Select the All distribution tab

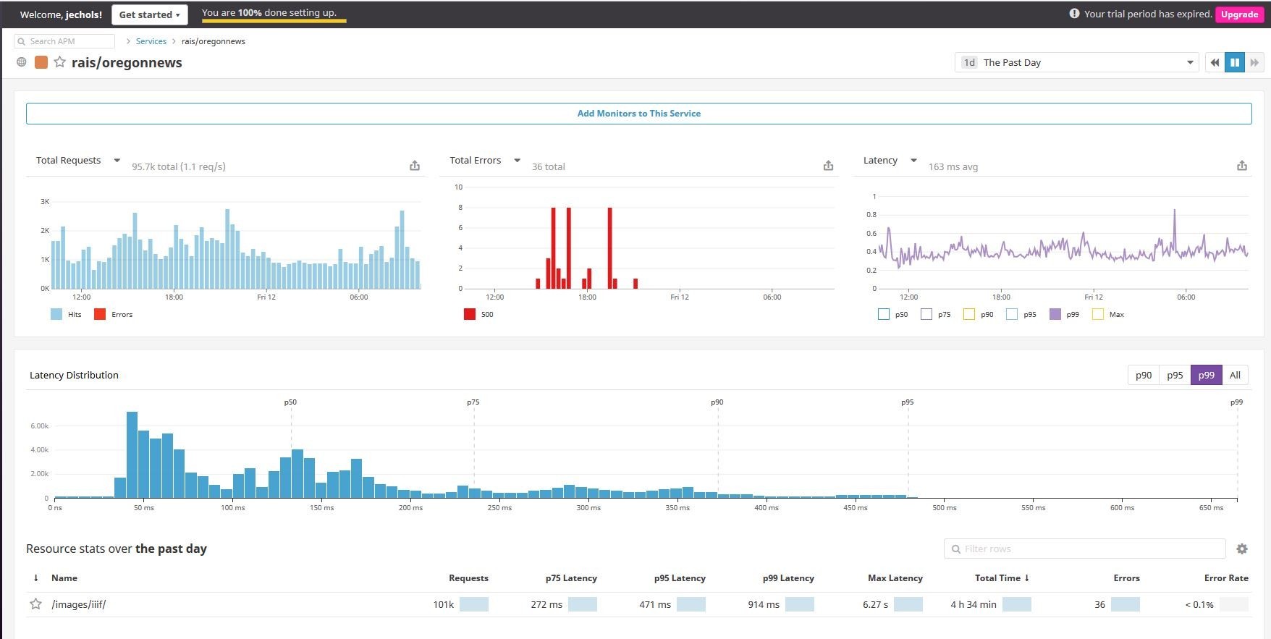point(1235,375)
